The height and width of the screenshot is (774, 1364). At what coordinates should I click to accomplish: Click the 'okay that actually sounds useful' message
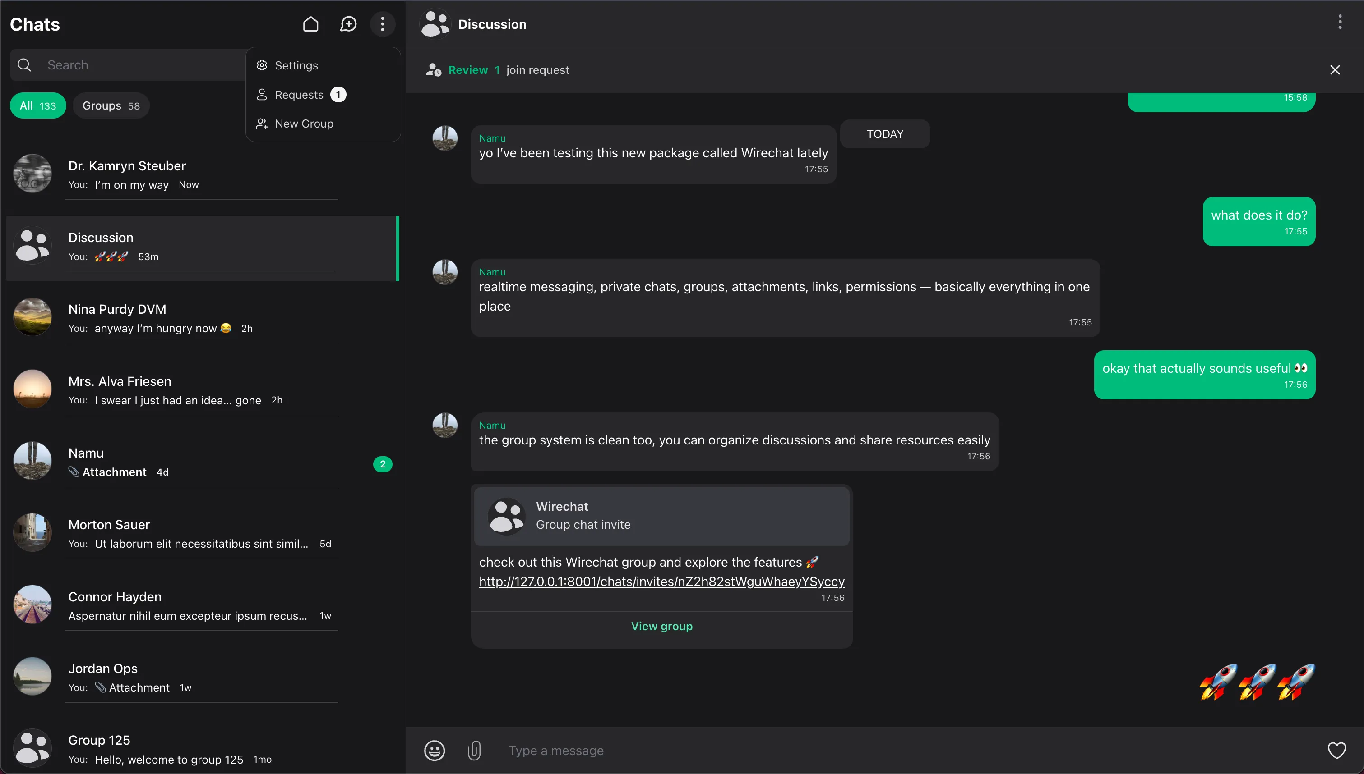pos(1204,375)
